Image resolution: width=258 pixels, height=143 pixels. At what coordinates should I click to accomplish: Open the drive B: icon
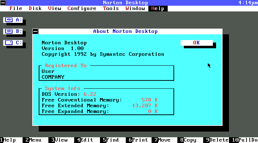click(x=13, y=31)
